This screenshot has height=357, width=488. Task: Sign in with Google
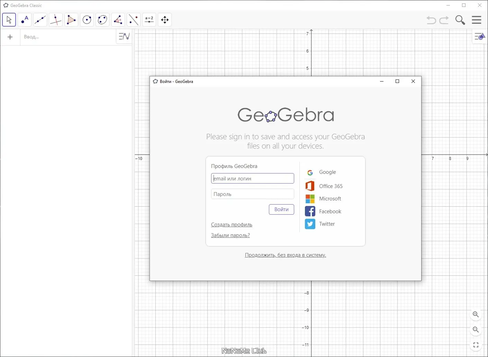pos(320,172)
